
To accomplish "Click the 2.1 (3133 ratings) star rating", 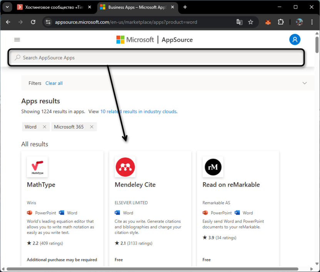I will pyautogui.click(x=133, y=243).
